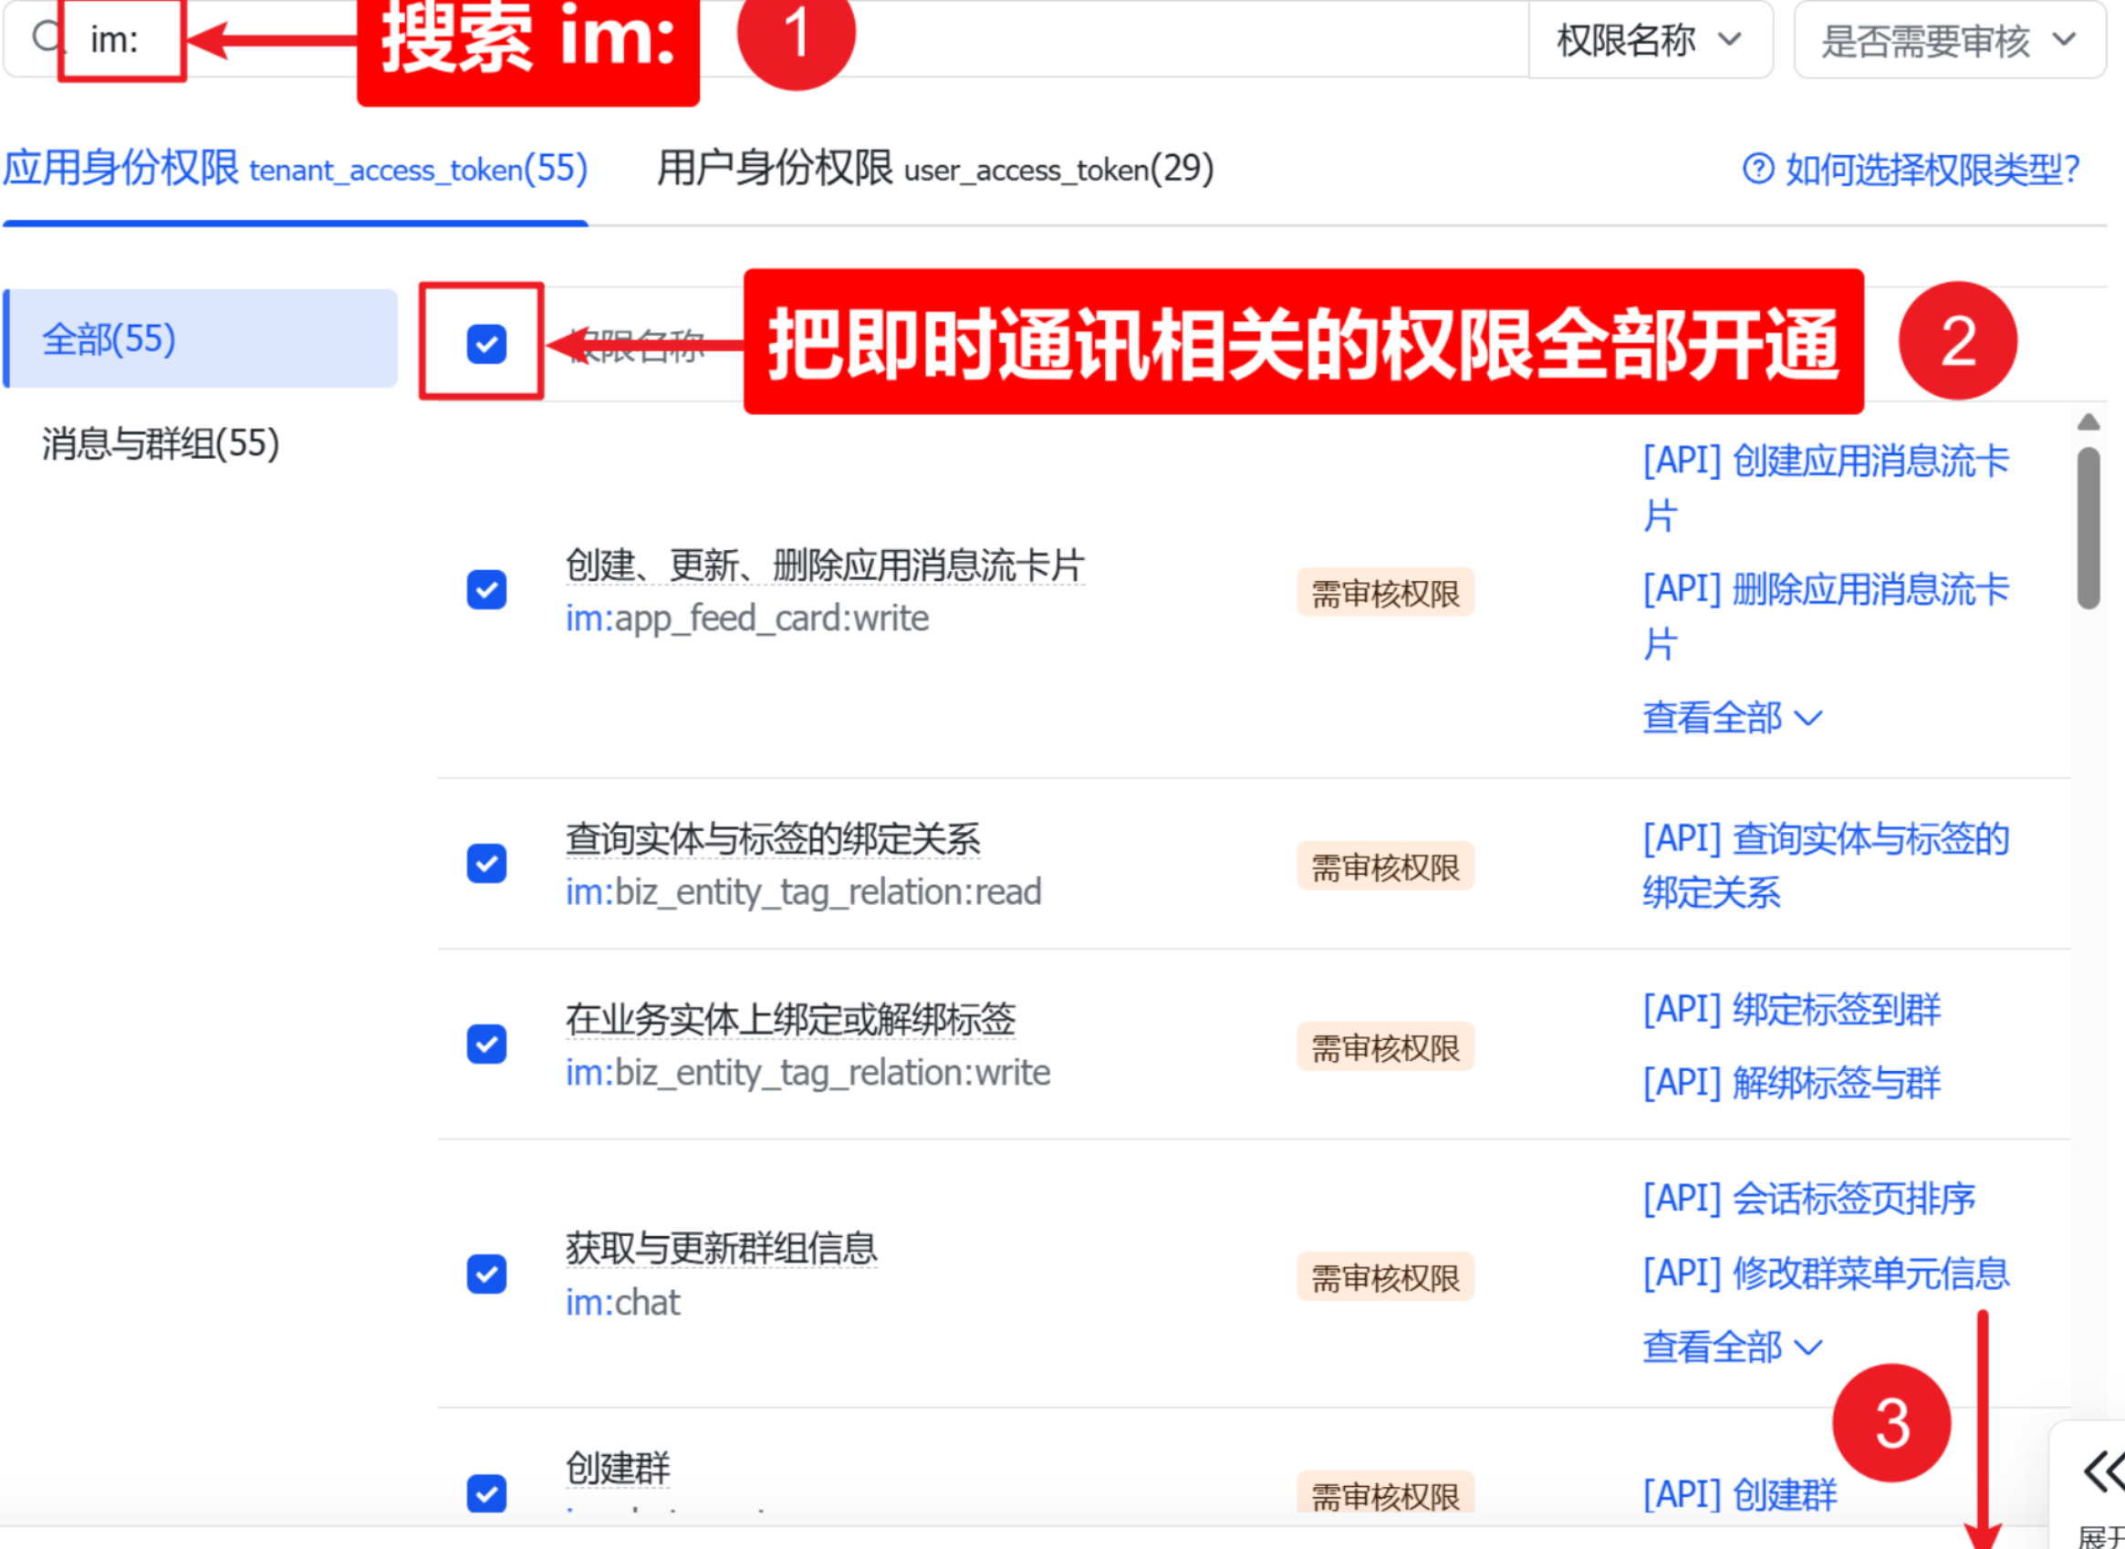This screenshot has width=2125, height=1549.
Task: Open the 如何选择权限类型 help link
Action: pos(1932,169)
